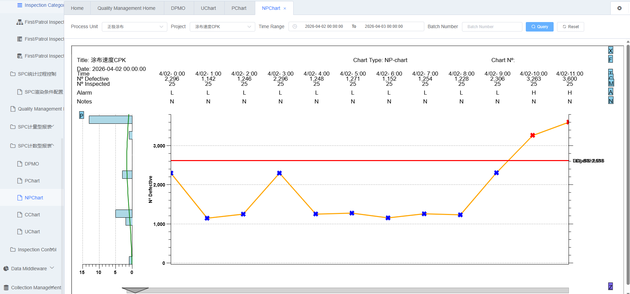This screenshot has height=294, width=630.
Task: Click the H alarm value under 4/02-10:00
Action: click(534, 93)
